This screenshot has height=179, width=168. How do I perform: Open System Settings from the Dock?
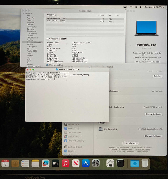(x=96, y=163)
